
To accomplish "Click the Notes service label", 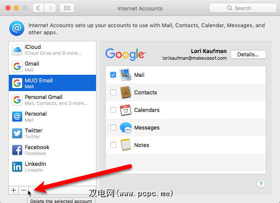I will point(142,145).
